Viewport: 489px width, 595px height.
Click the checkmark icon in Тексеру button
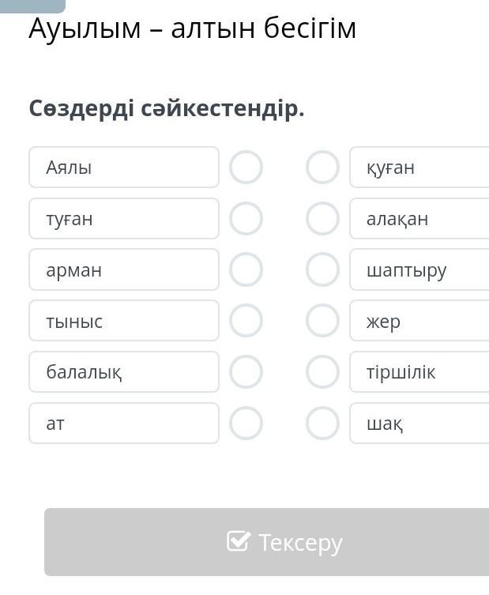tap(238, 541)
